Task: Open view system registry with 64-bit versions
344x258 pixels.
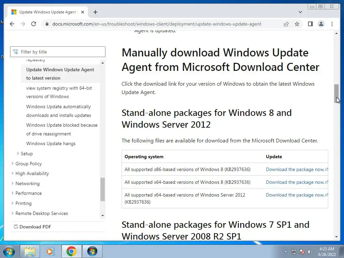Action: [59, 92]
